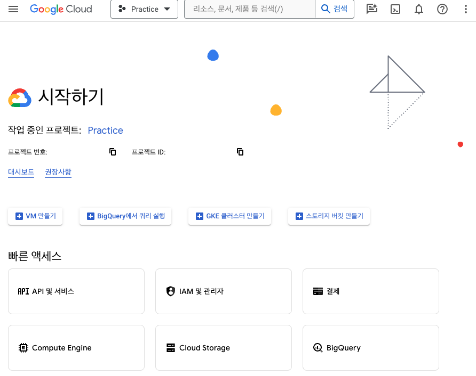
Task: Click the 검색 search button
Action: point(335,9)
